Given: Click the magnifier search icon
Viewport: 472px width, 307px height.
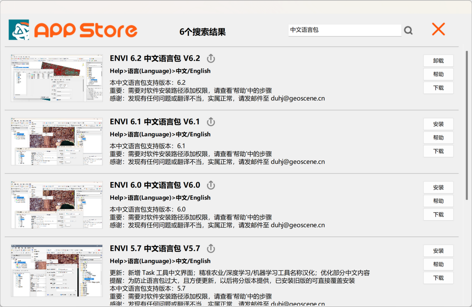Looking at the screenshot, I should [x=408, y=30].
